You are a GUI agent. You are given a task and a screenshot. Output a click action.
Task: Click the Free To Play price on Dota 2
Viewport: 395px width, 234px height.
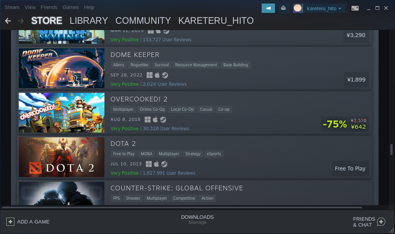coord(350,168)
